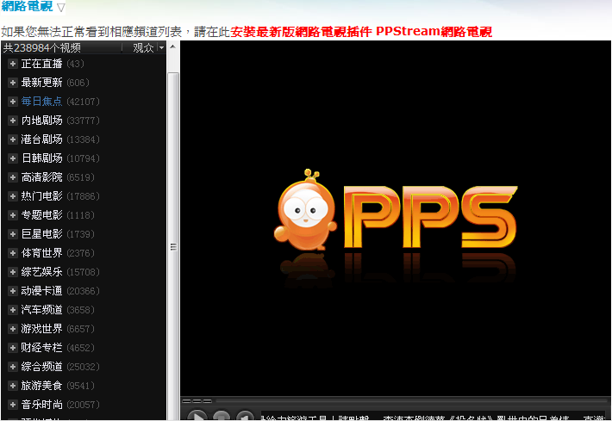Click the 共238984个视频 header text

click(41, 47)
